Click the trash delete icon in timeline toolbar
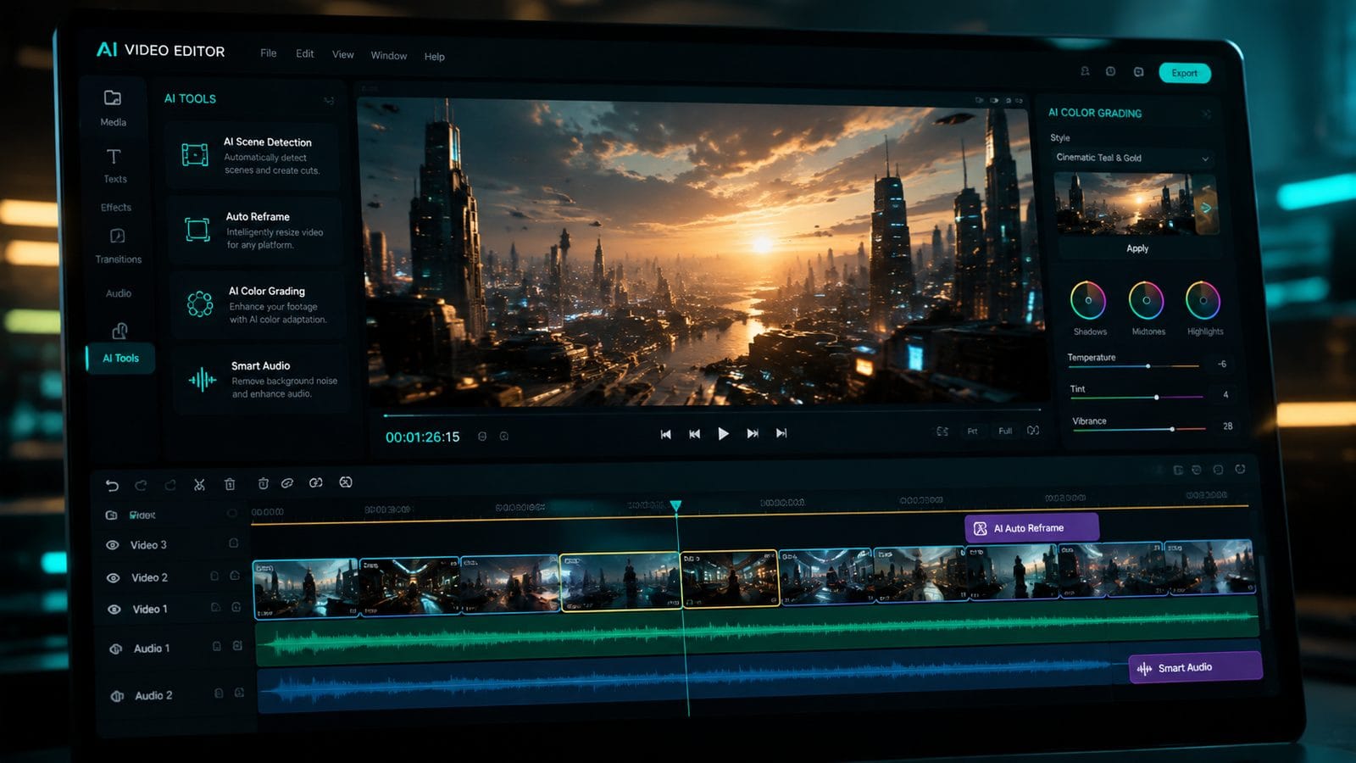 click(230, 484)
